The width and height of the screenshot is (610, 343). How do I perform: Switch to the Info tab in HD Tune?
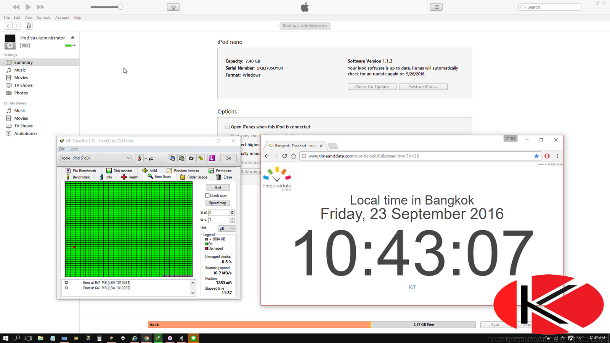[106, 177]
